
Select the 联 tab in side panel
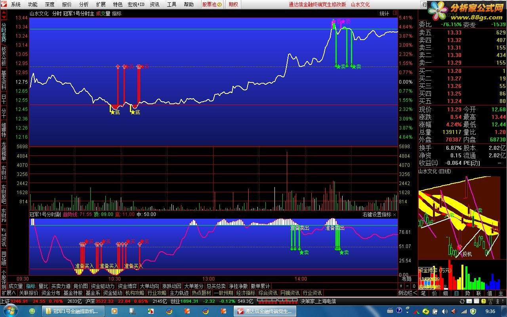(478, 293)
